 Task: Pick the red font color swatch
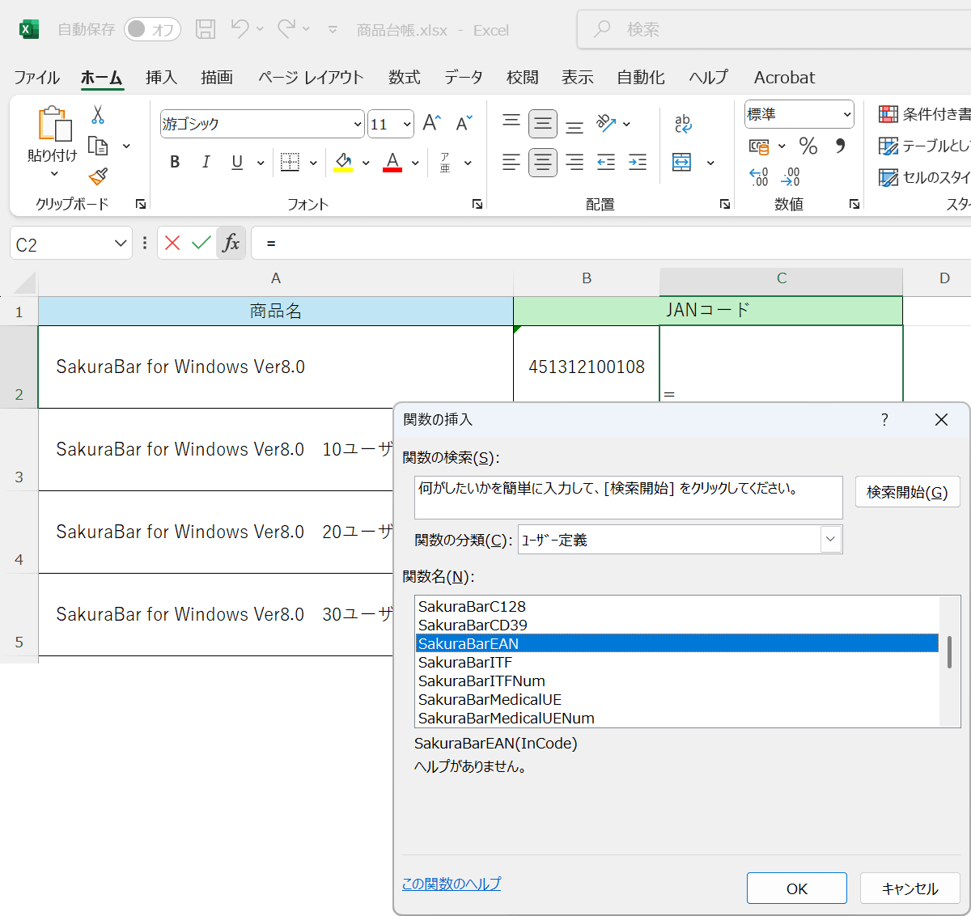392,168
